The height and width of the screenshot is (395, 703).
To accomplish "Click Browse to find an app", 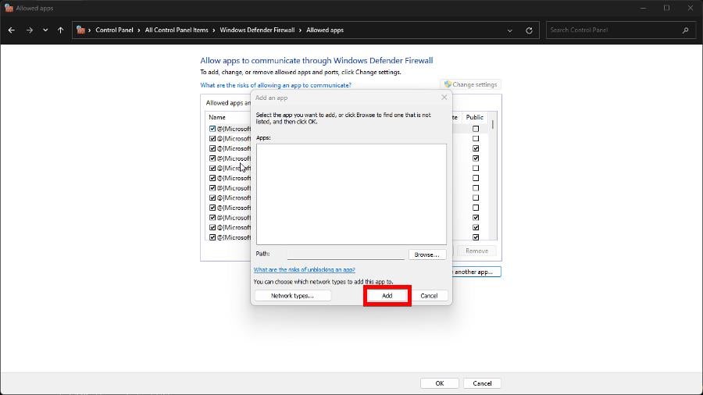I will click(426, 254).
